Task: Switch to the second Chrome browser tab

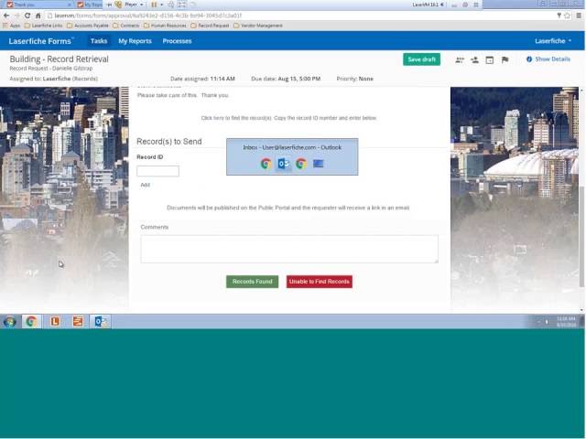Action: click(90, 5)
